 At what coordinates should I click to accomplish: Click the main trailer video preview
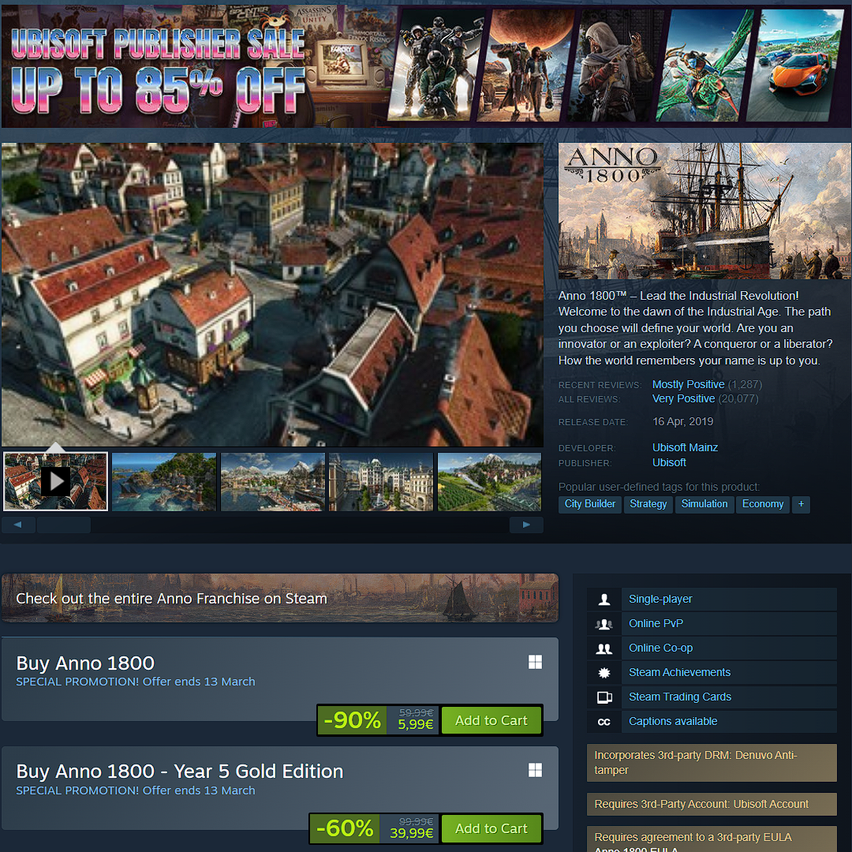[x=272, y=294]
